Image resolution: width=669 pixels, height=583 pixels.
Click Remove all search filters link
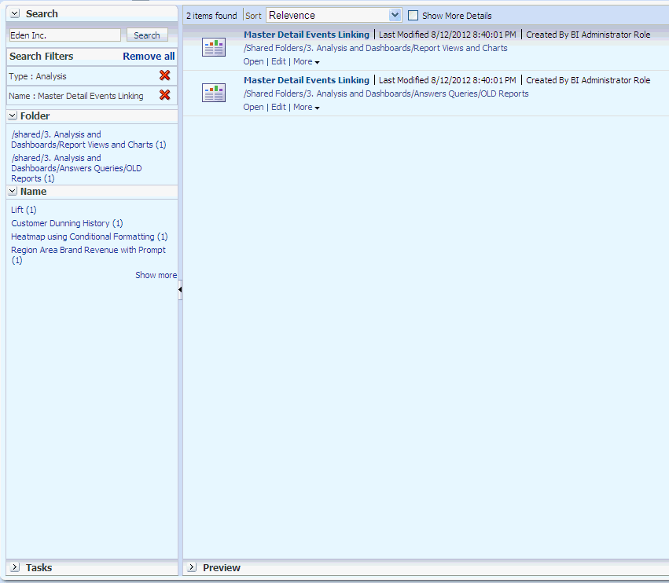click(149, 57)
